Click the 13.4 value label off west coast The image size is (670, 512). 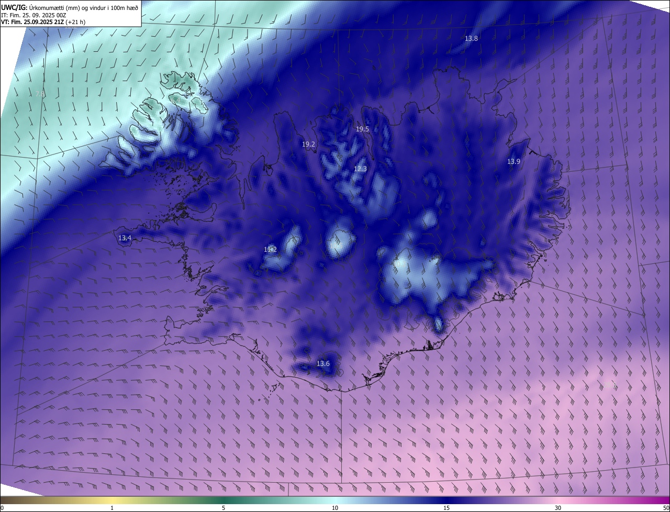click(x=125, y=238)
